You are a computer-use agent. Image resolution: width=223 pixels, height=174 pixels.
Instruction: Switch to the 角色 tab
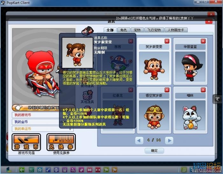(123, 30)
